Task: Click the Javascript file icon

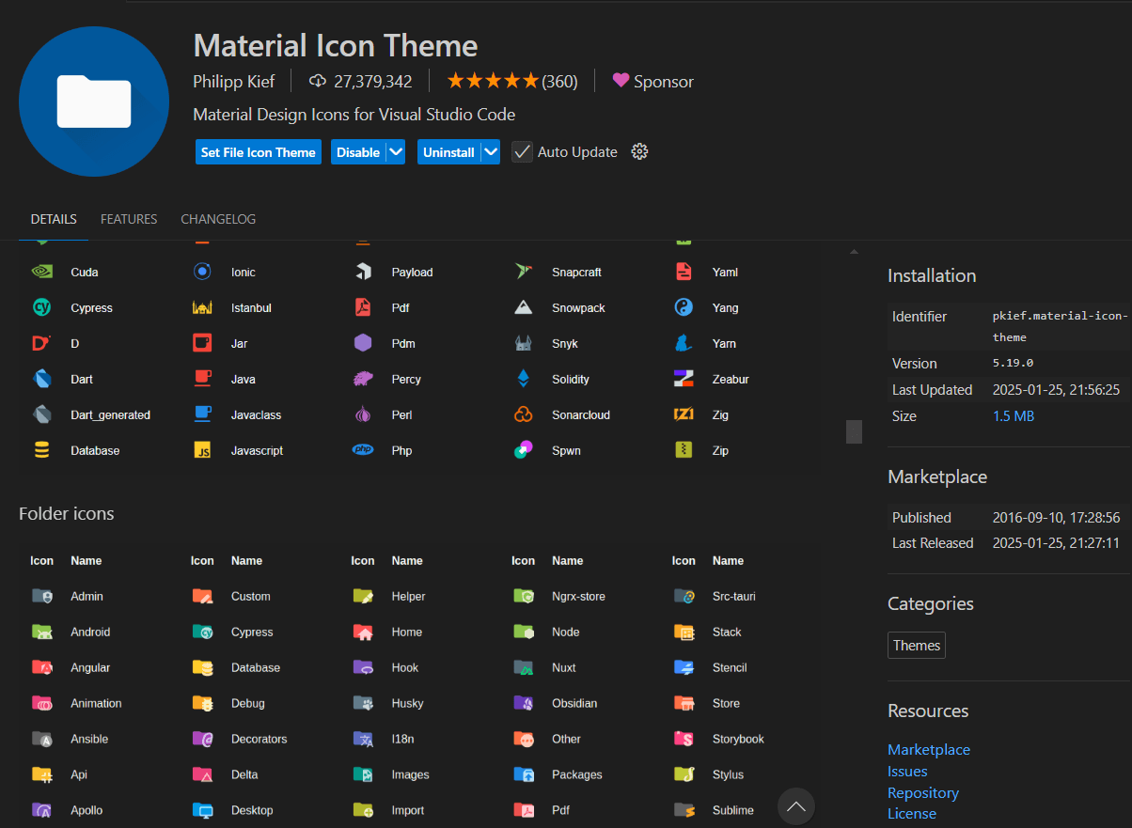Action: tap(202, 450)
